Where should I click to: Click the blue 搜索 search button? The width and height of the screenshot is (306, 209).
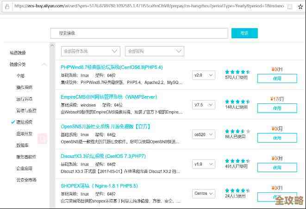pyautogui.click(x=244, y=33)
